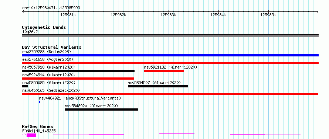Open the nsv5924914 (Almarri2020) label
The image size is (329, 139).
(x=49, y=75)
